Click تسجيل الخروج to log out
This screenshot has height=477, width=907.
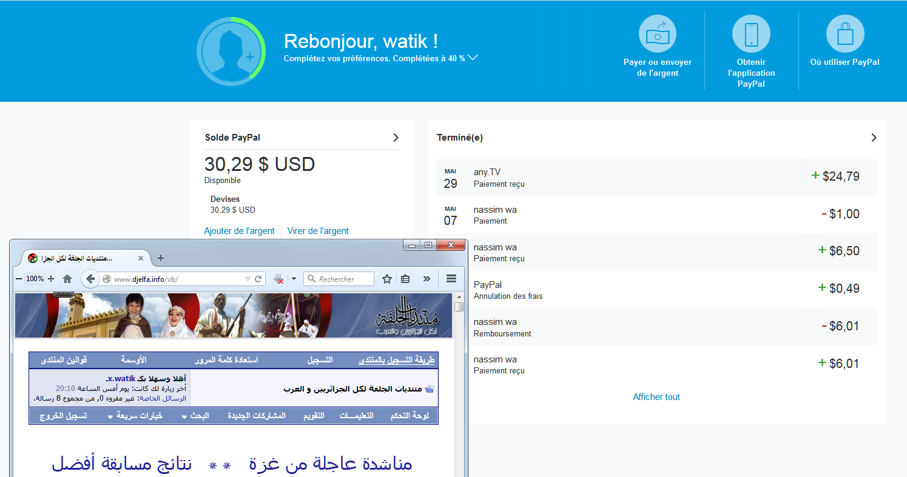[63, 416]
